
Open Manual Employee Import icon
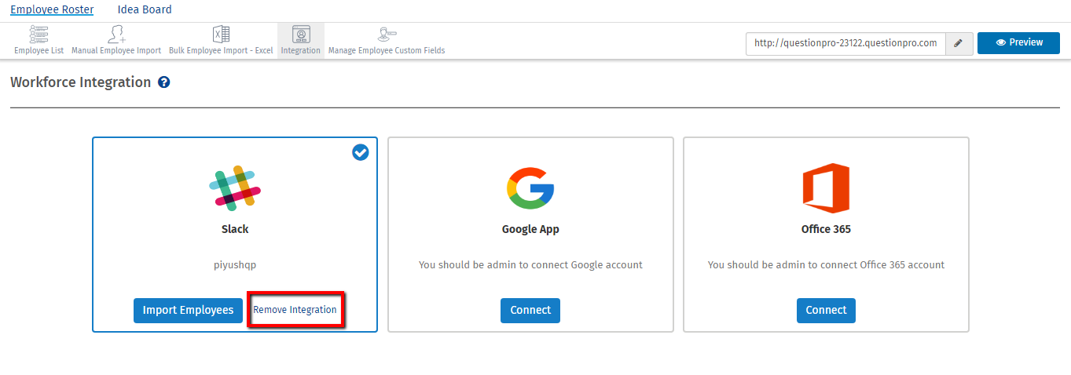coord(116,35)
